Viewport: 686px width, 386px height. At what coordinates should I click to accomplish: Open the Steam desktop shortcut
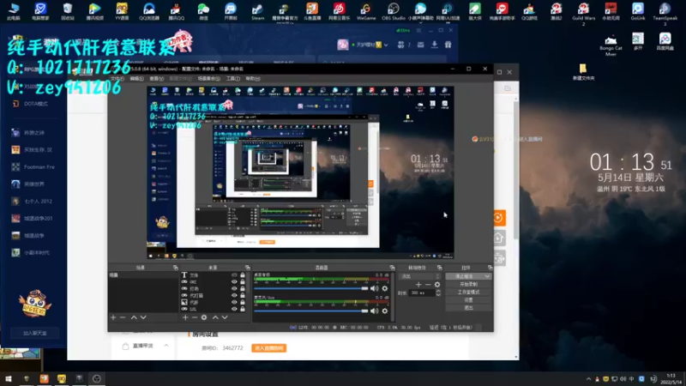pos(258,12)
